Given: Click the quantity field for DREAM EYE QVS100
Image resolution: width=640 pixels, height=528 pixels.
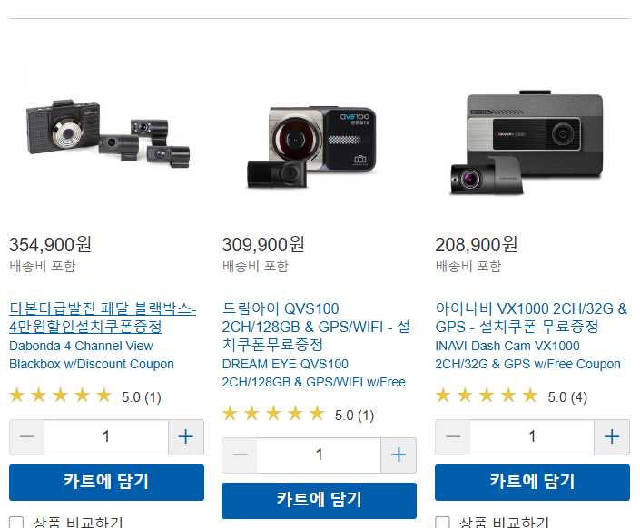Looking at the screenshot, I should coord(320,455).
